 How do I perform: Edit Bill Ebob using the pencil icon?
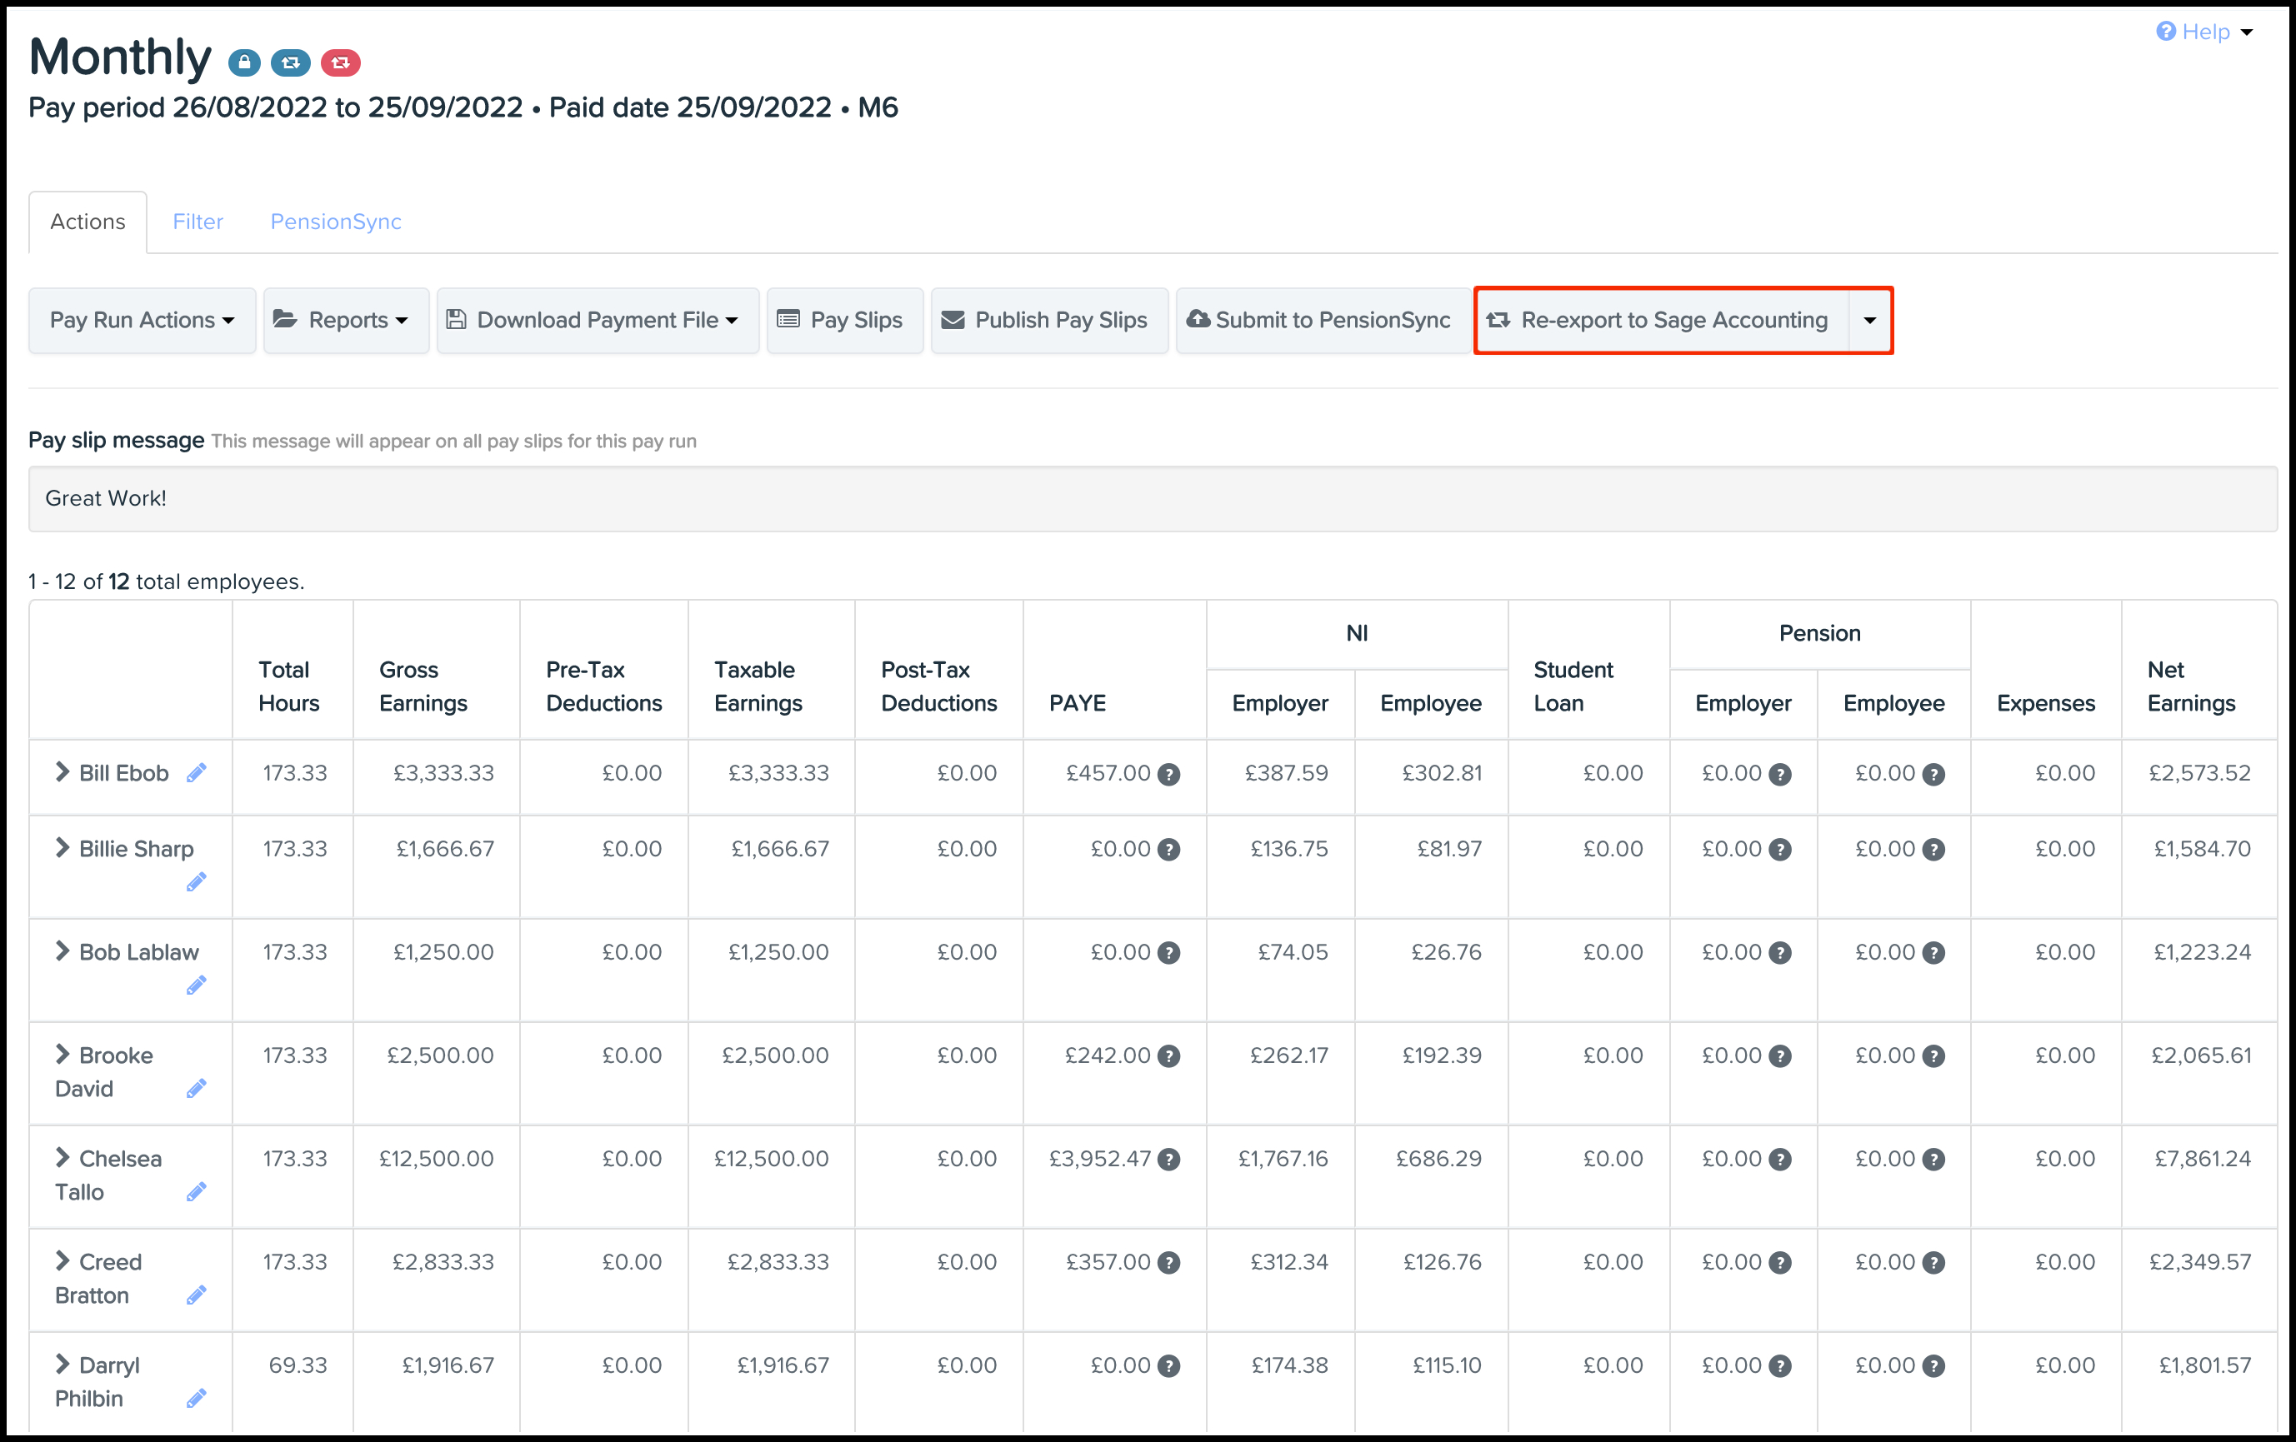tap(198, 773)
